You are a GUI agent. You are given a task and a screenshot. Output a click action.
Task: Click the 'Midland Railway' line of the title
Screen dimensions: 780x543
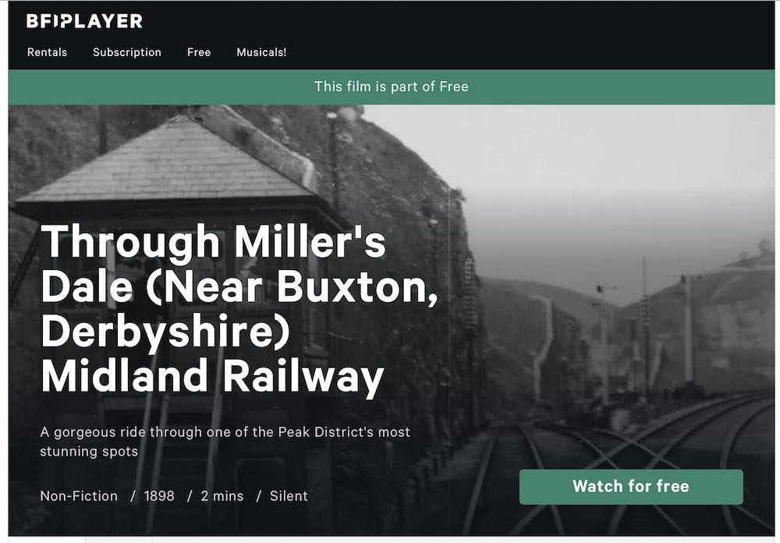tap(212, 376)
